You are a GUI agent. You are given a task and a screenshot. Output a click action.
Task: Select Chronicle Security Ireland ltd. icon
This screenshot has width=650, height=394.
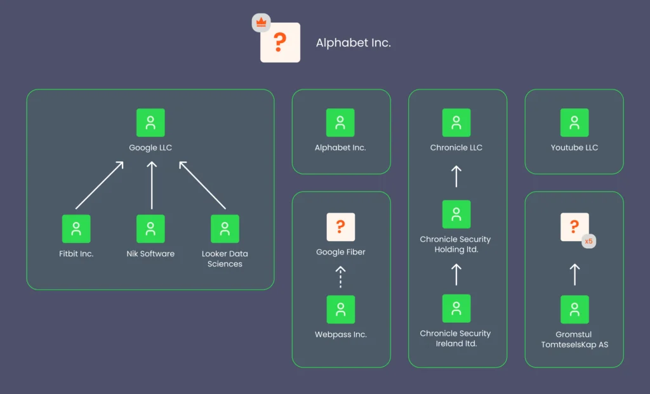[456, 308]
